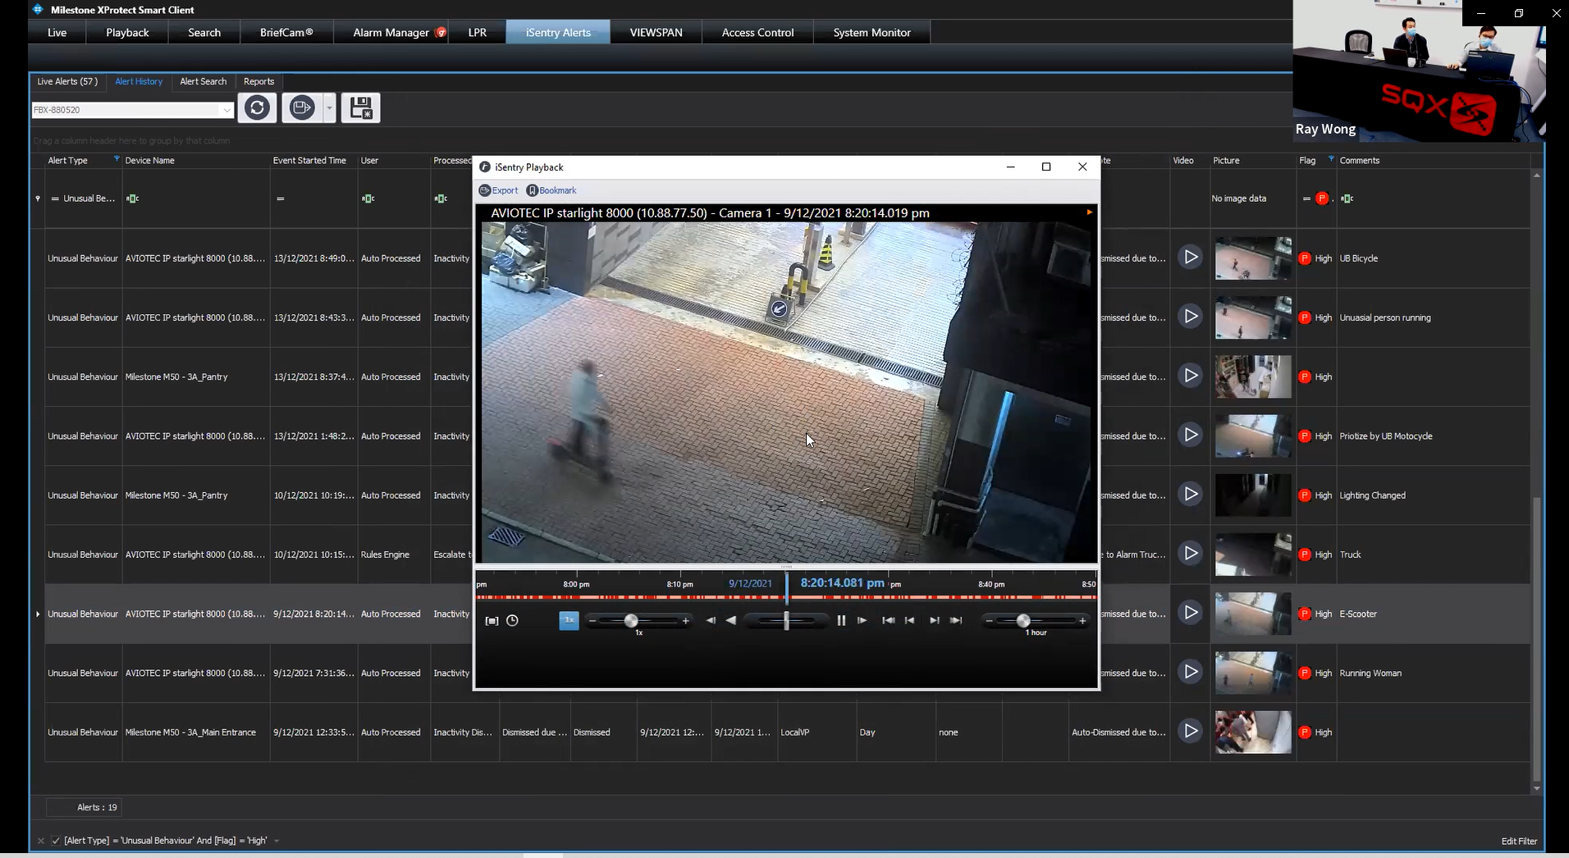Click the priority flag on Running Woman row
The height and width of the screenshot is (858, 1569).
(x=1305, y=673)
